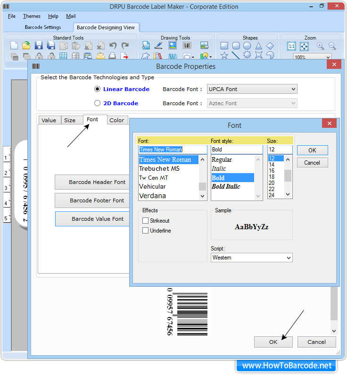Screen dimensions: 347x375
Task: Close the Font dialog
Action: click(329, 124)
